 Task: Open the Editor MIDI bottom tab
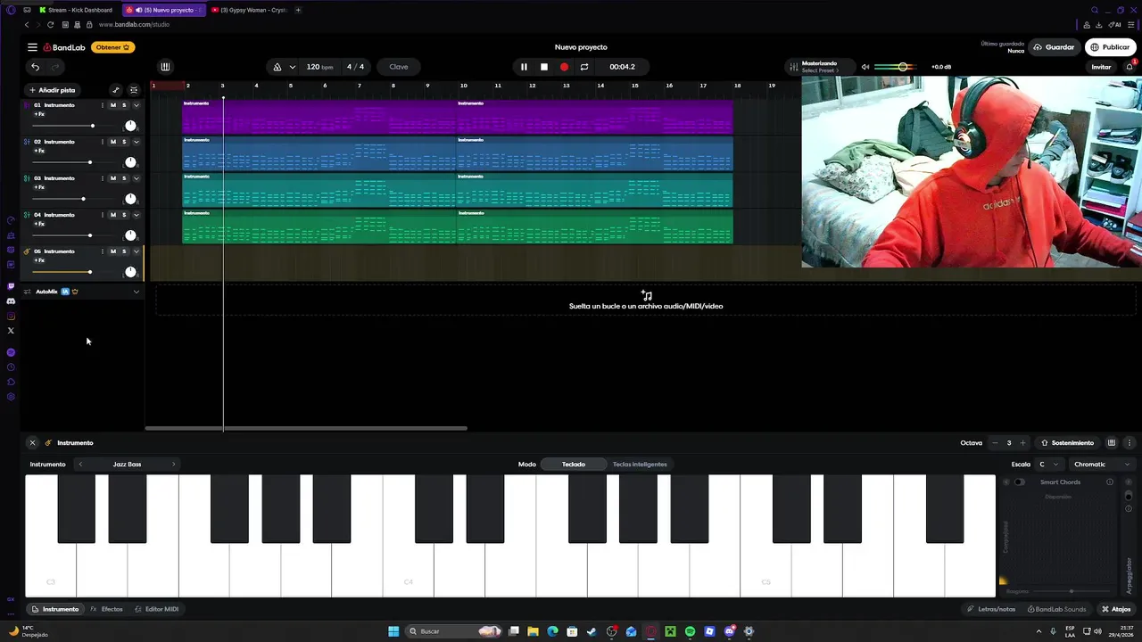[x=157, y=609]
